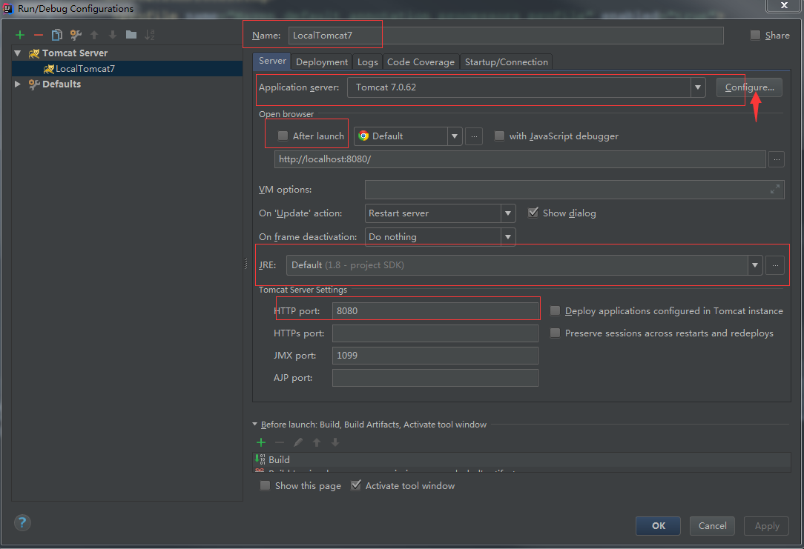Select LocalTomcat7 in the configuration tree
This screenshot has width=804, height=549.
pyautogui.click(x=85, y=69)
